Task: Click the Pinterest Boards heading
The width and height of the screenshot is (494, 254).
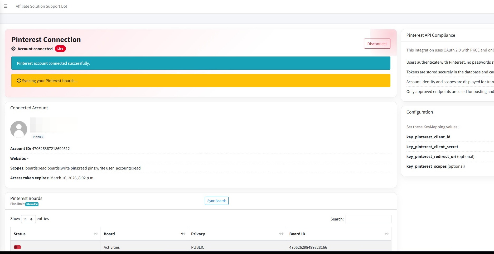Action: pos(26,198)
